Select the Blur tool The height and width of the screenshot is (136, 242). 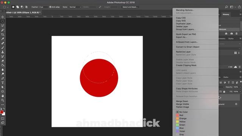coord(3,70)
